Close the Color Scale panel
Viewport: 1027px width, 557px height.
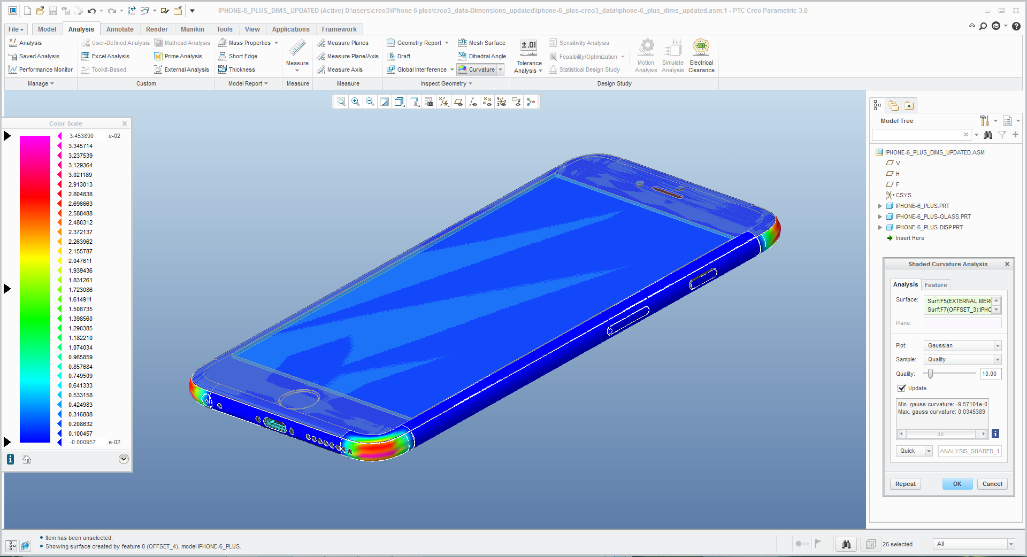point(125,123)
